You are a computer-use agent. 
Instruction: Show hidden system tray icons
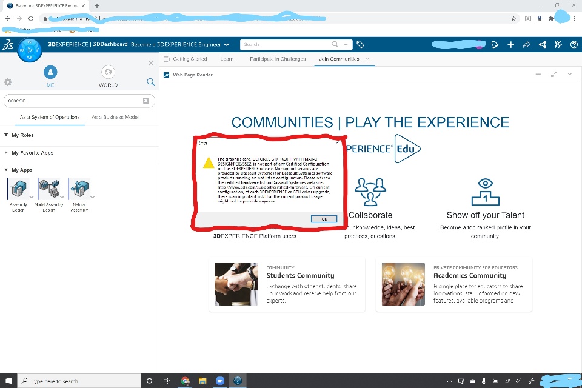point(449,381)
